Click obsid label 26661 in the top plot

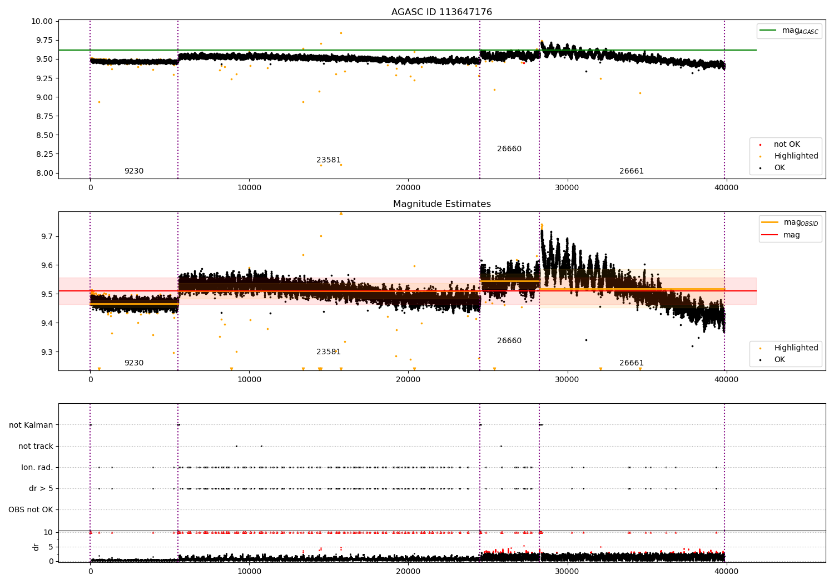pos(632,171)
